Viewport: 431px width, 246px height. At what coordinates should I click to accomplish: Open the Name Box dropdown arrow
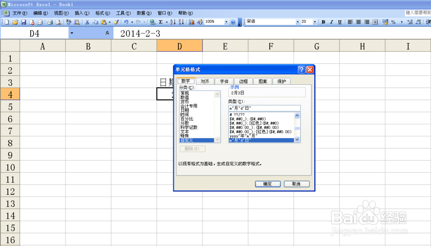pyautogui.click(x=72, y=33)
